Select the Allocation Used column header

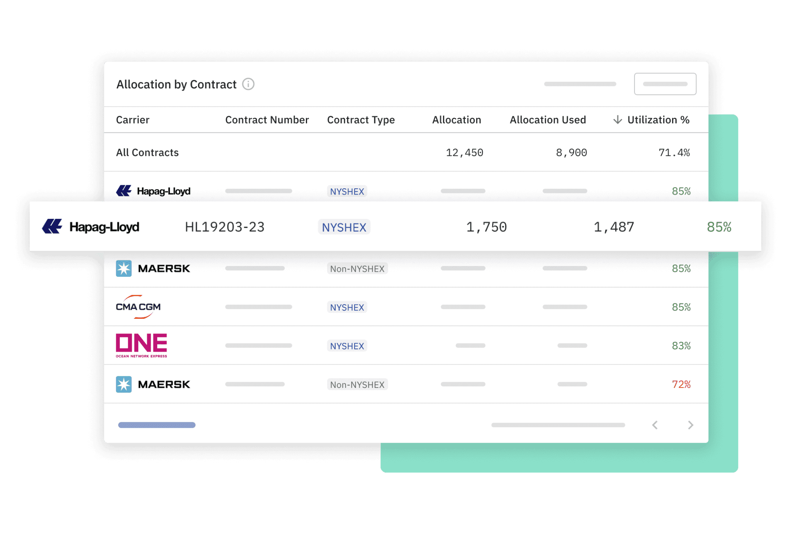pyautogui.click(x=548, y=120)
